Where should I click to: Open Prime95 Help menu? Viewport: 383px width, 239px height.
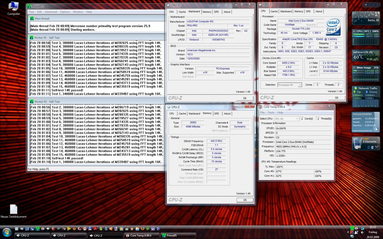pyautogui.click(x=89, y=12)
